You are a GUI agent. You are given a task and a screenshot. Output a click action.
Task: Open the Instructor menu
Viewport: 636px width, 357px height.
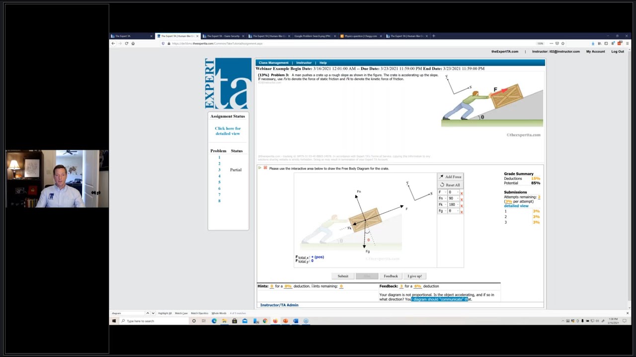(x=304, y=63)
